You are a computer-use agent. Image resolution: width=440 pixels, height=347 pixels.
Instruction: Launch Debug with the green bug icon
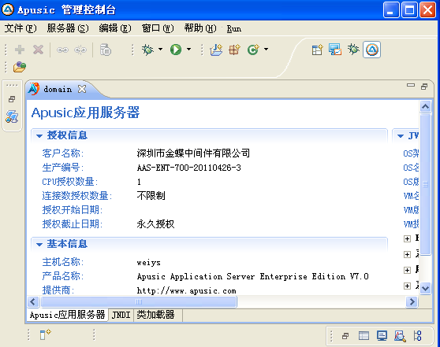click(x=147, y=50)
